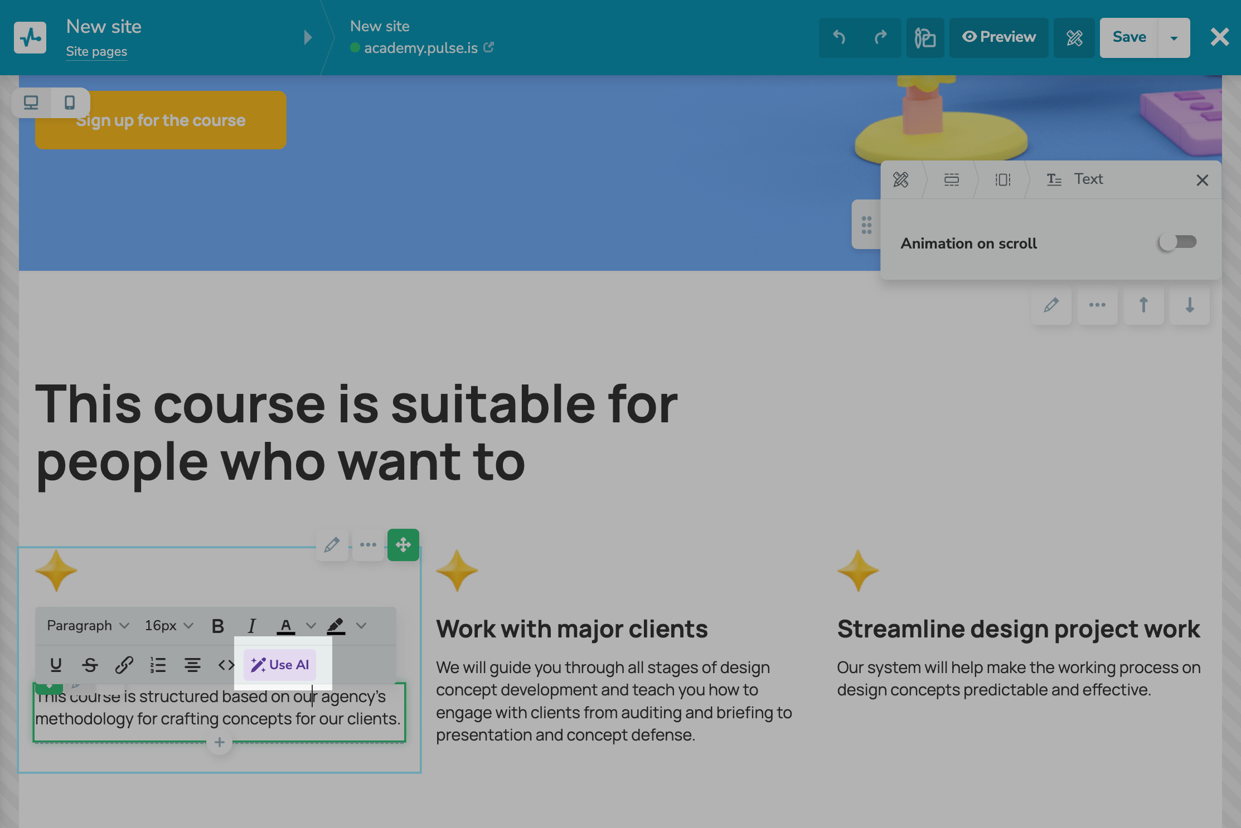The width and height of the screenshot is (1241, 828).
Task: Click the Preview button
Action: coord(998,37)
